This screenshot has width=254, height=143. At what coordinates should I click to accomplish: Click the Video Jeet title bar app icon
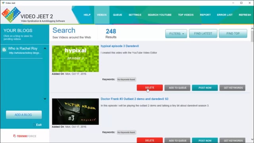point(3,3)
